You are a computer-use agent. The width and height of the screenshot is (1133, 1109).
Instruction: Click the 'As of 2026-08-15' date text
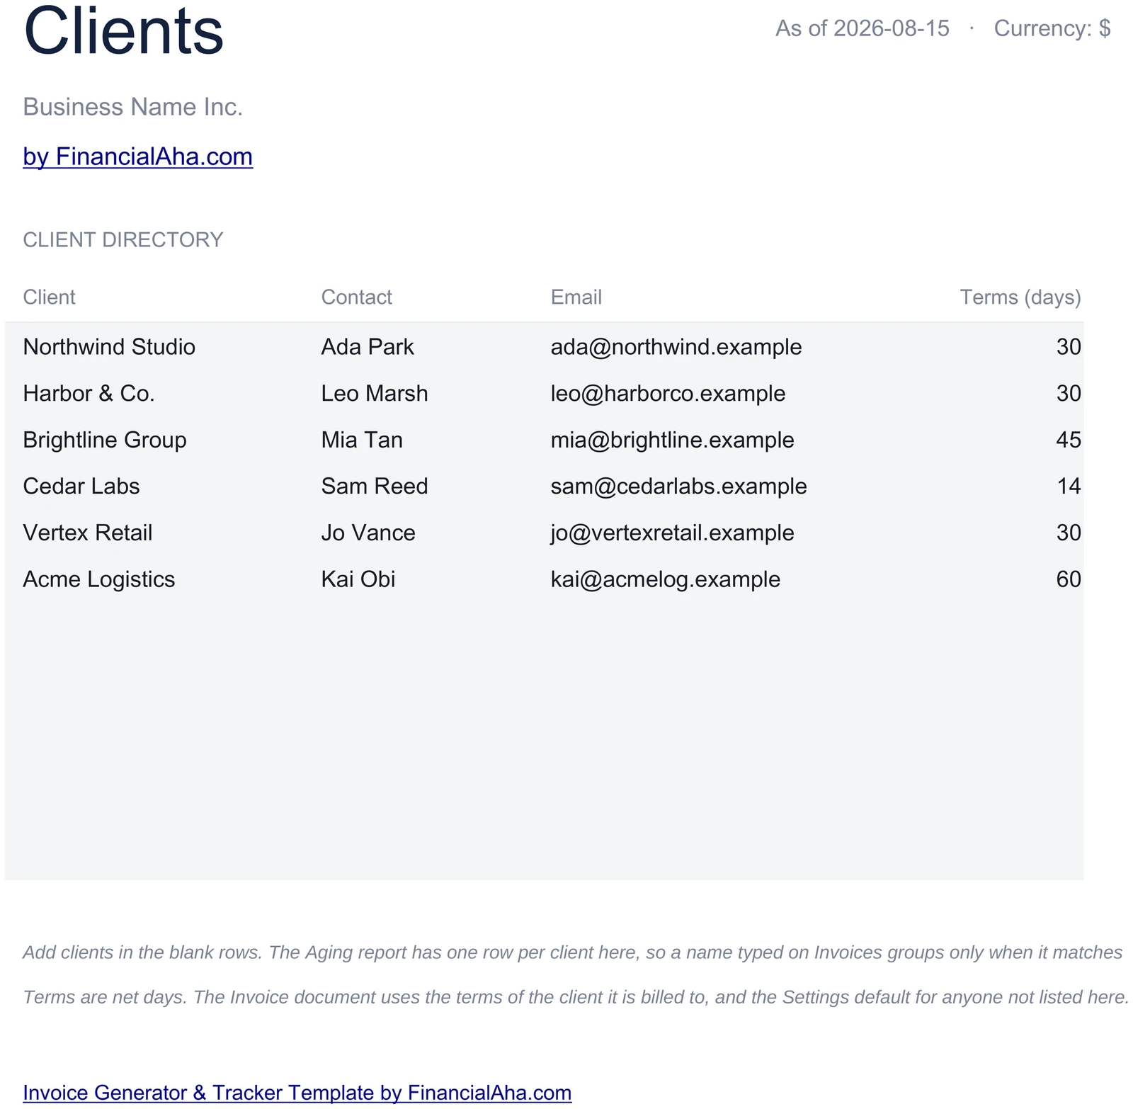click(862, 28)
